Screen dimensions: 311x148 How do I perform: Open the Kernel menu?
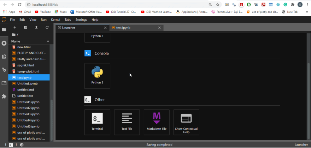(x=55, y=20)
